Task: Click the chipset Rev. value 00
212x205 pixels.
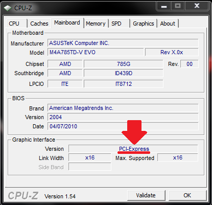Action: click(x=190, y=64)
